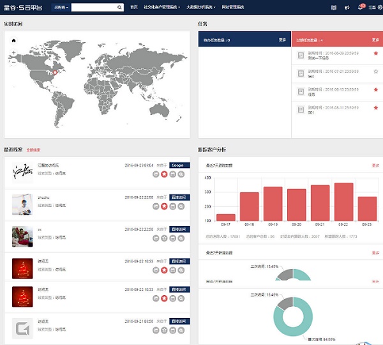
Task: Open the 采购商 search type dropdown
Action: 61,8
